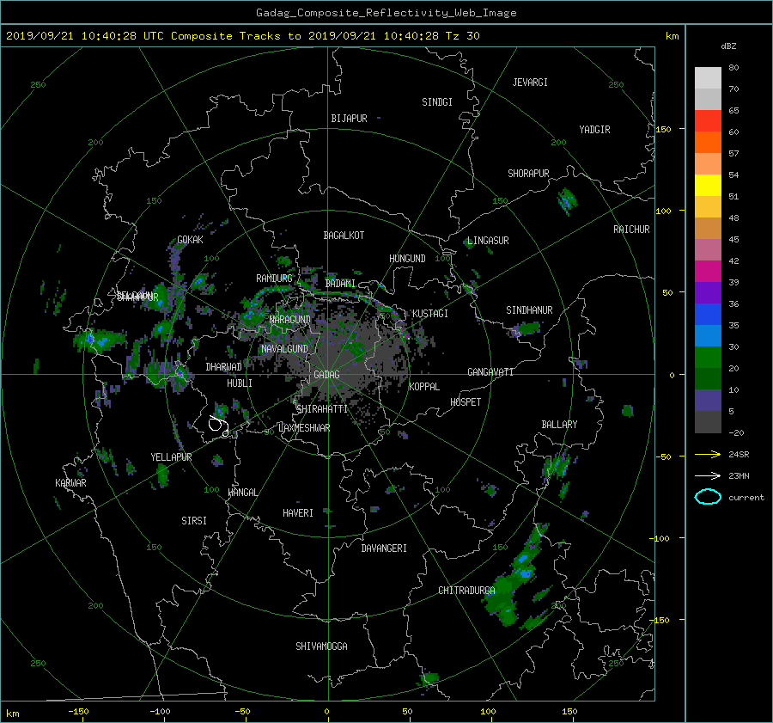The width and height of the screenshot is (773, 723).
Task: Choose the light blue dBZ legend swatch
Action: pyautogui.click(x=708, y=335)
